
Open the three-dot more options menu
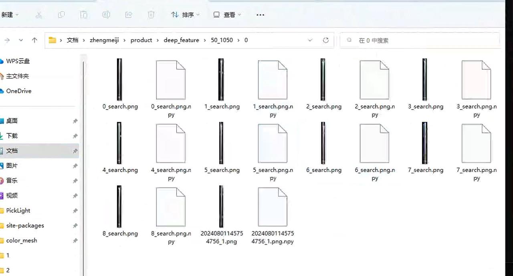[x=260, y=15]
